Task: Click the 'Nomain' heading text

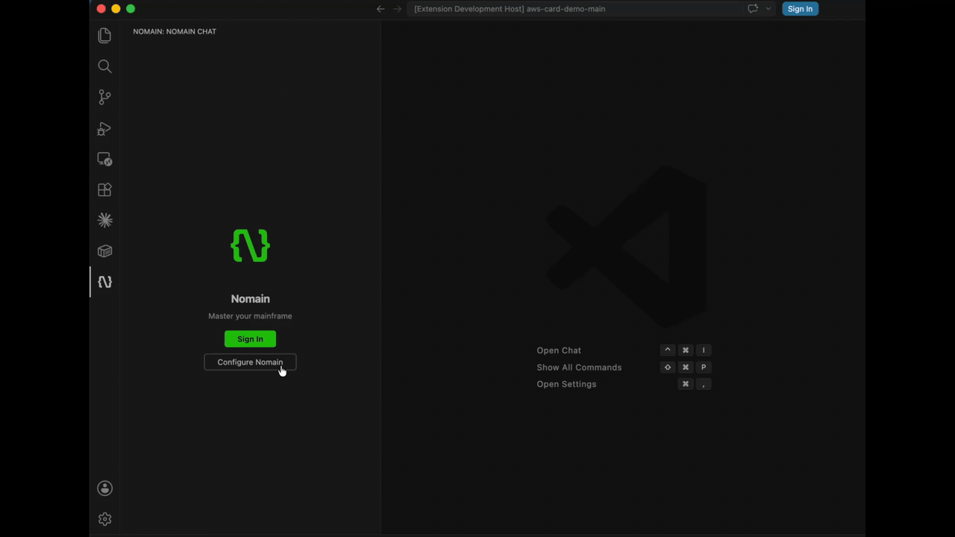Action: coord(250,298)
